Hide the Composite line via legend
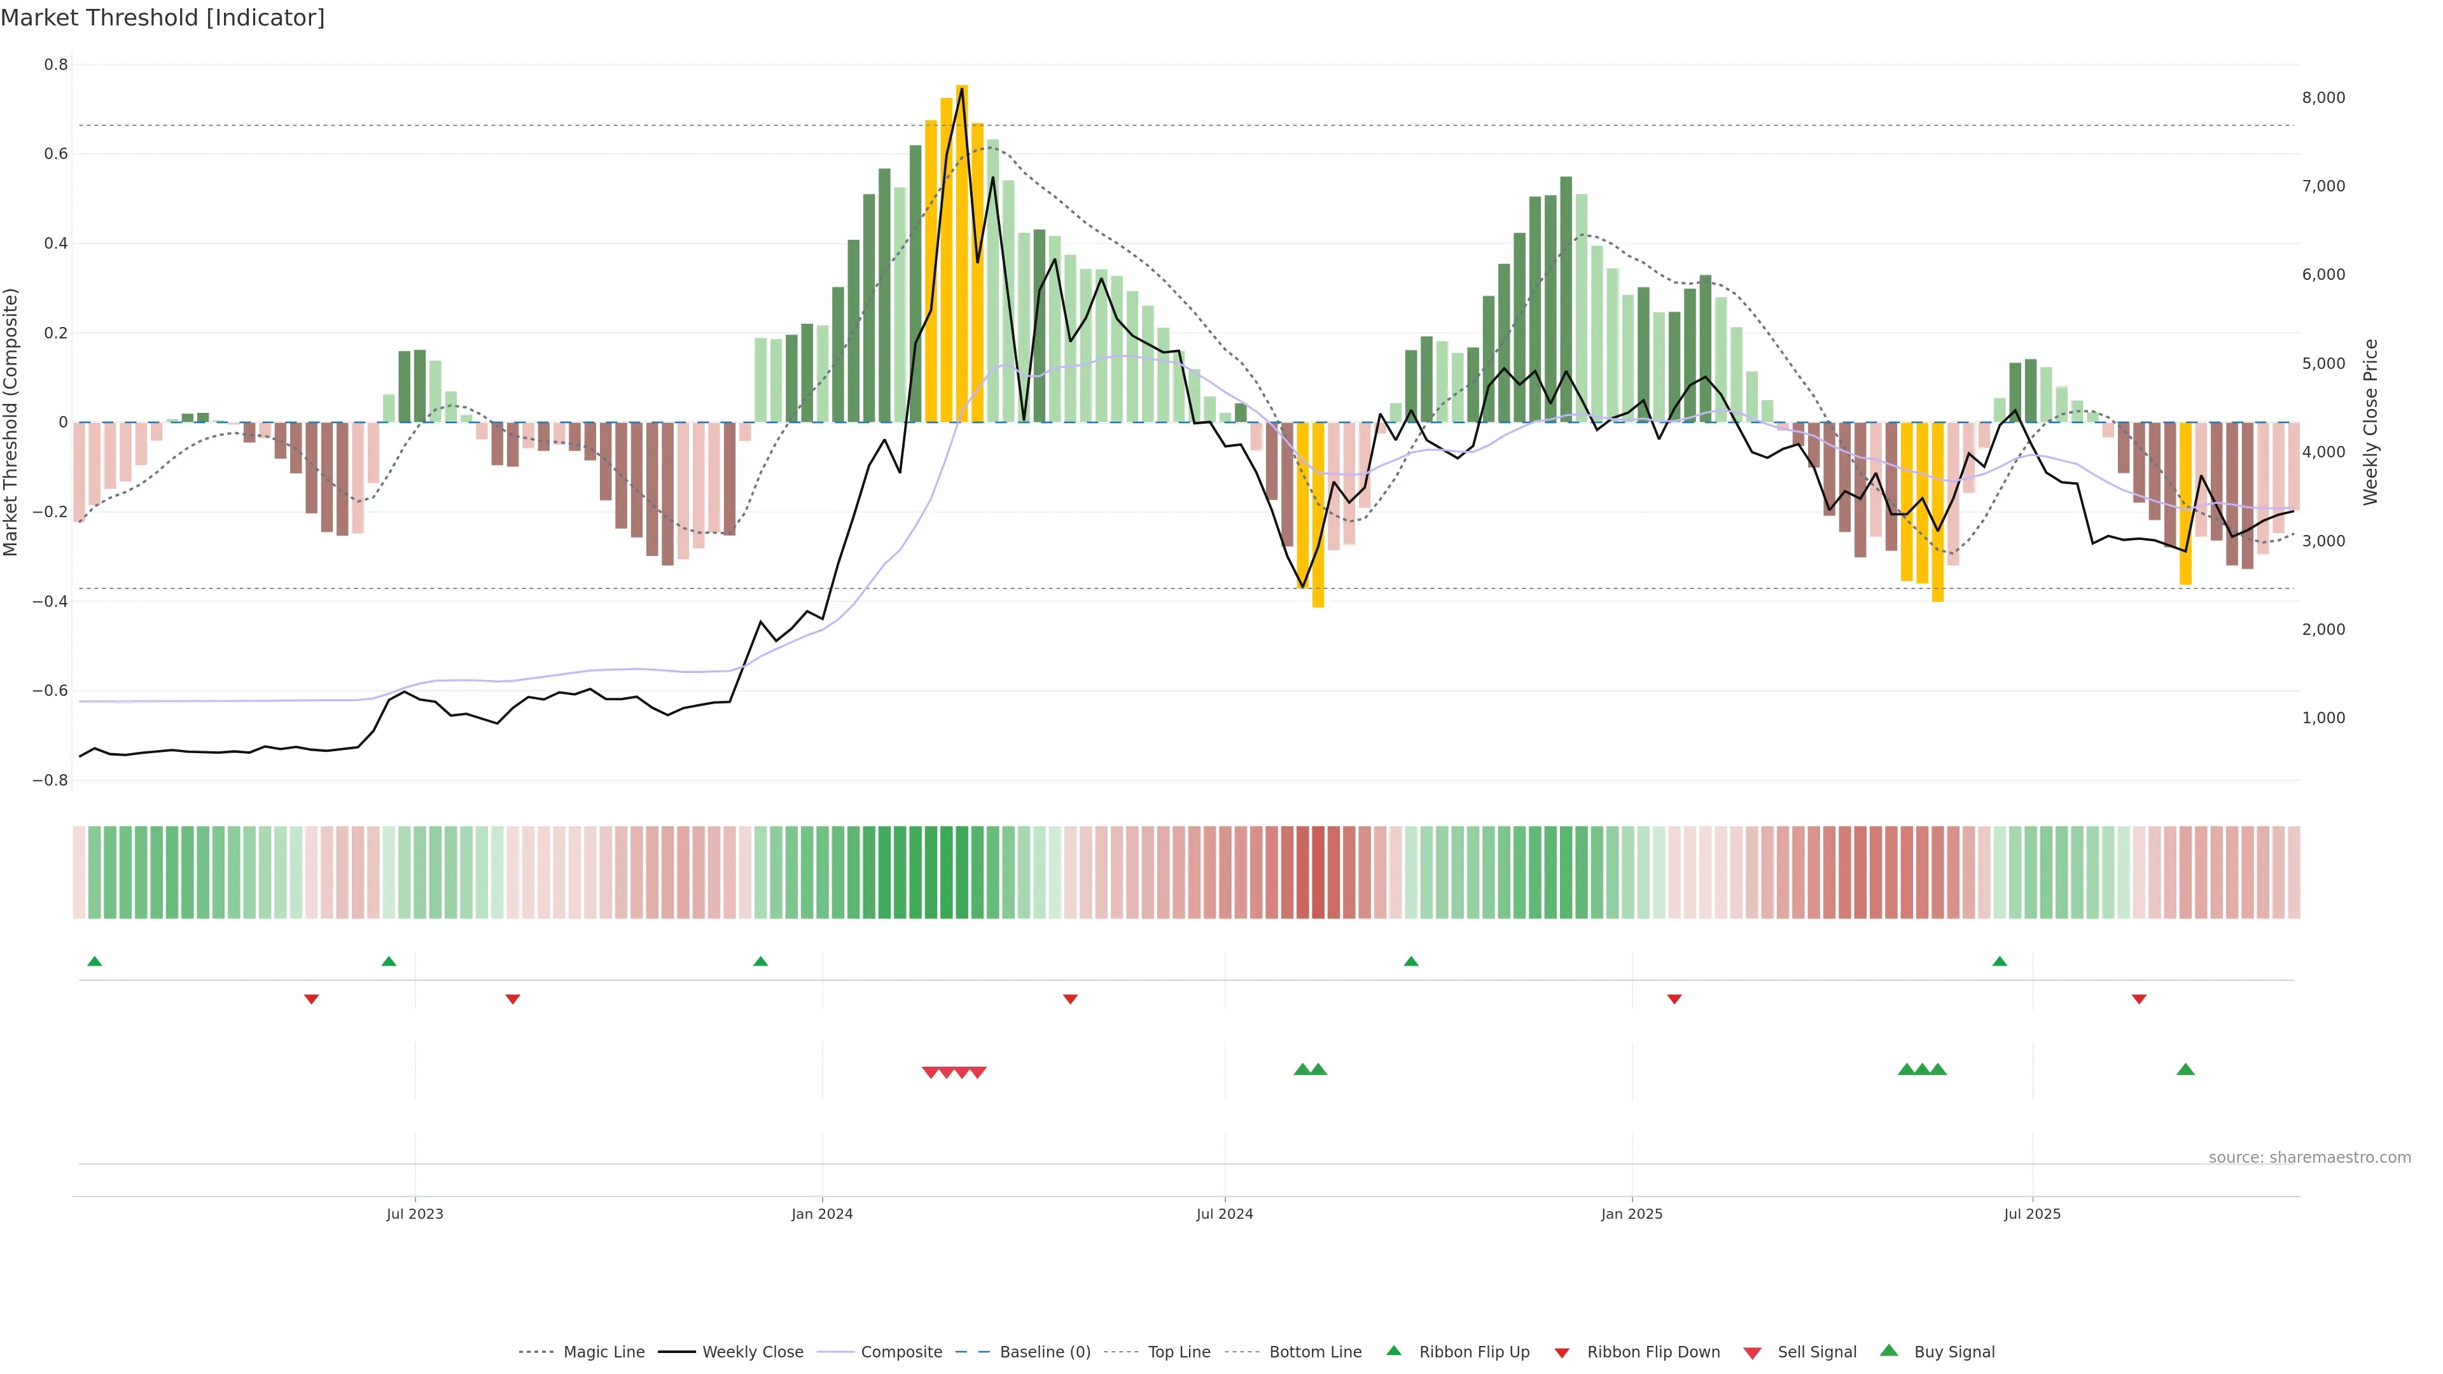 pyautogui.click(x=901, y=1352)
